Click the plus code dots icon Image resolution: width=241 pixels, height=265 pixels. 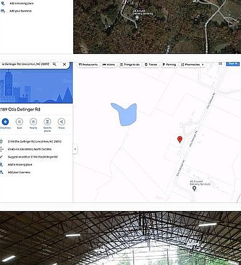click(1, 149)
